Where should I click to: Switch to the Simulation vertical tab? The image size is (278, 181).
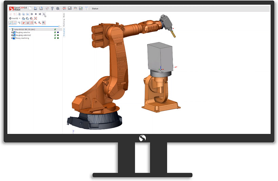coord(64,32)
